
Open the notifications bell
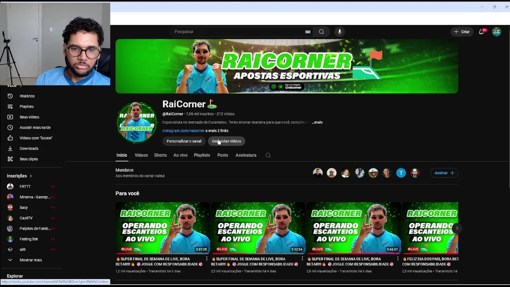(x=482, y=31)
